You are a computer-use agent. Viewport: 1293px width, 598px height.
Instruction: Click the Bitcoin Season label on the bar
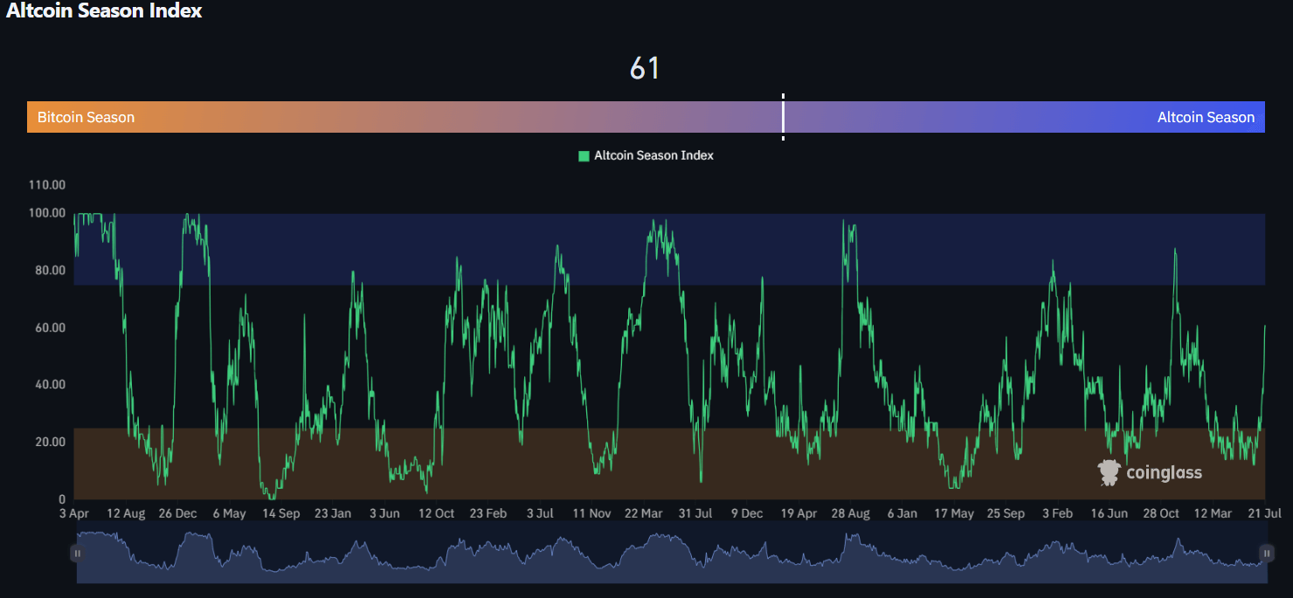point(86,117)
